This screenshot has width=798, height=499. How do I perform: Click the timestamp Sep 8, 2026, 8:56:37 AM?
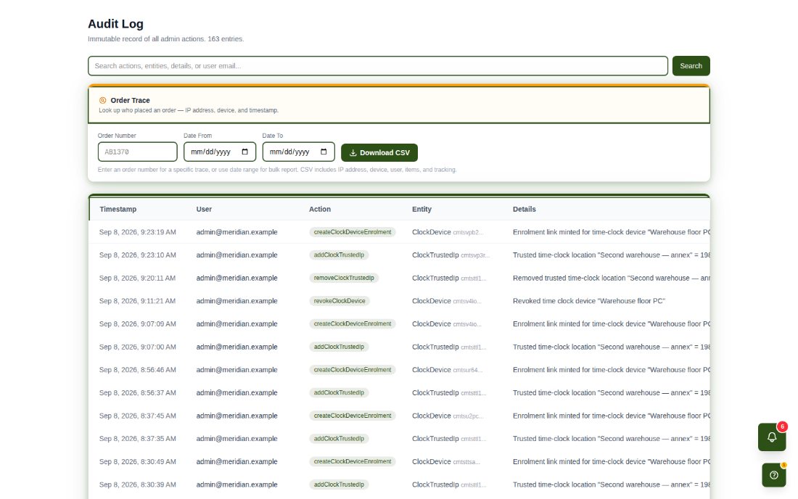[137, 392]
